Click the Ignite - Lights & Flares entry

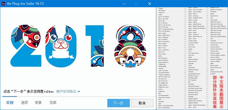coord(195,24)
